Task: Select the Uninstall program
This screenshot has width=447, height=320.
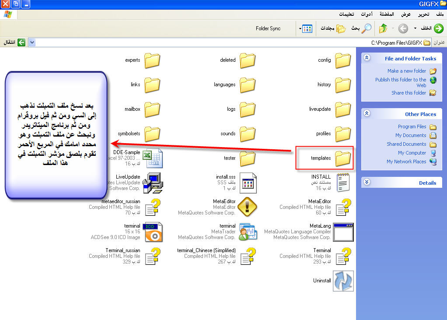Action: click(x=343, y=281)
